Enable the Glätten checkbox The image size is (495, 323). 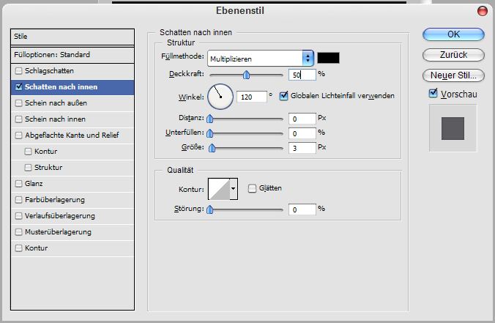252,188
